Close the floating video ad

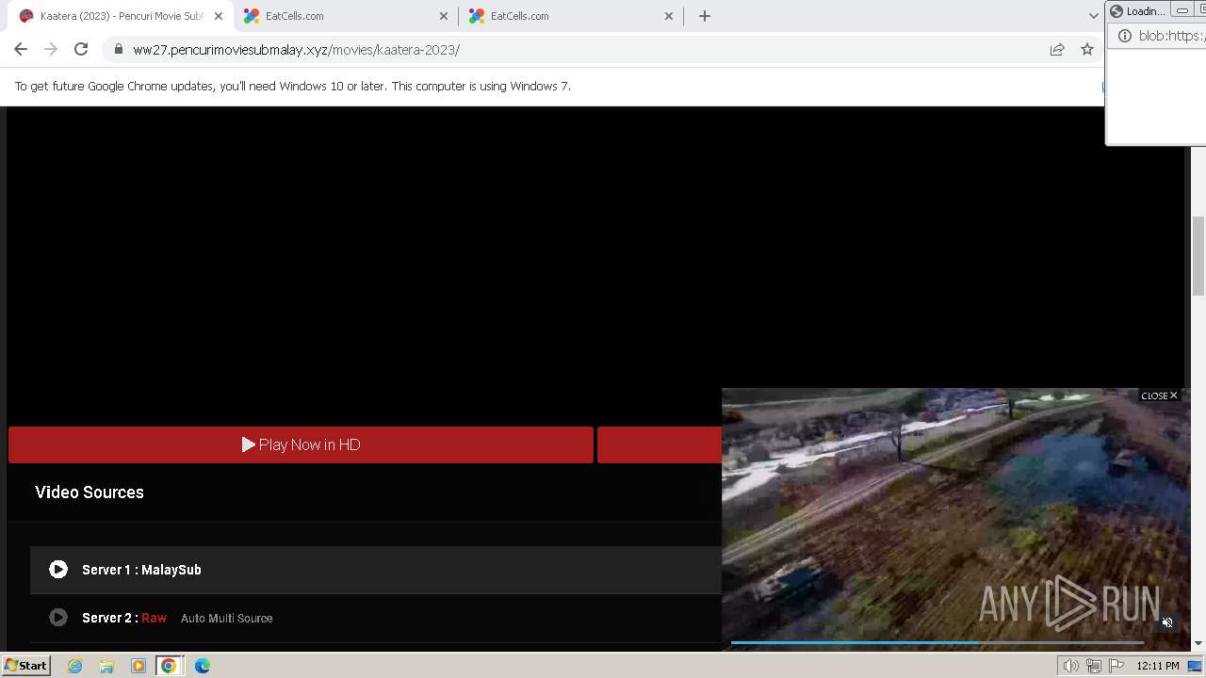pyautogui.click(x=1159, y=395)
